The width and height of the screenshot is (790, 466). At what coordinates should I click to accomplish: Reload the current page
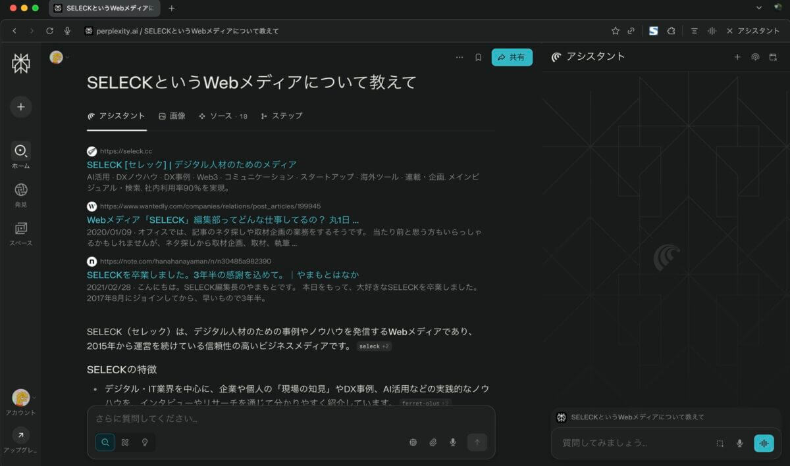[49, 31]
